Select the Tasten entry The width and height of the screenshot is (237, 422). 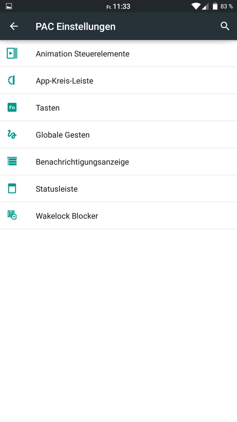[48, 108]
